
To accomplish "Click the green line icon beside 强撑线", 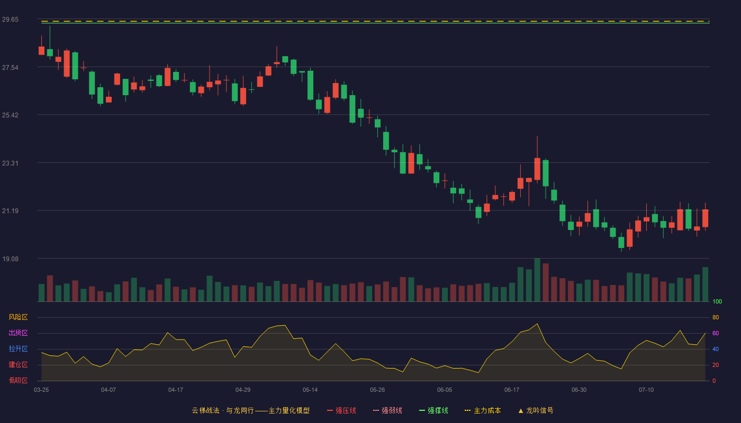I will click(422, 411).
